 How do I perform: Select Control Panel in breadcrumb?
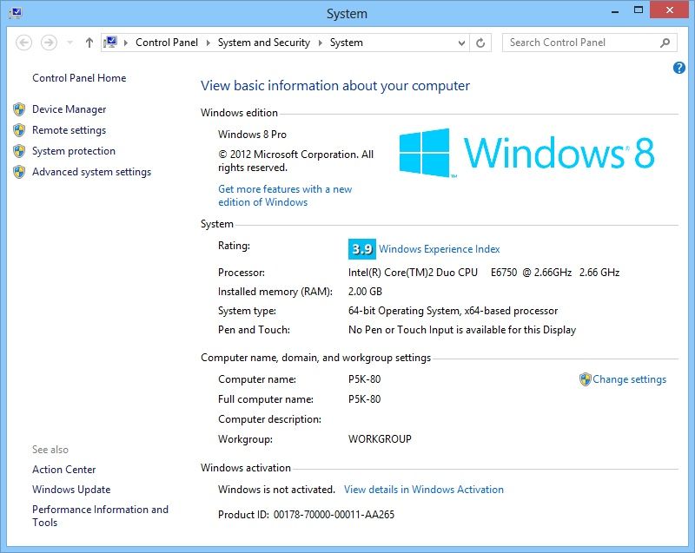pyautogui.click(x=167, y=43)
